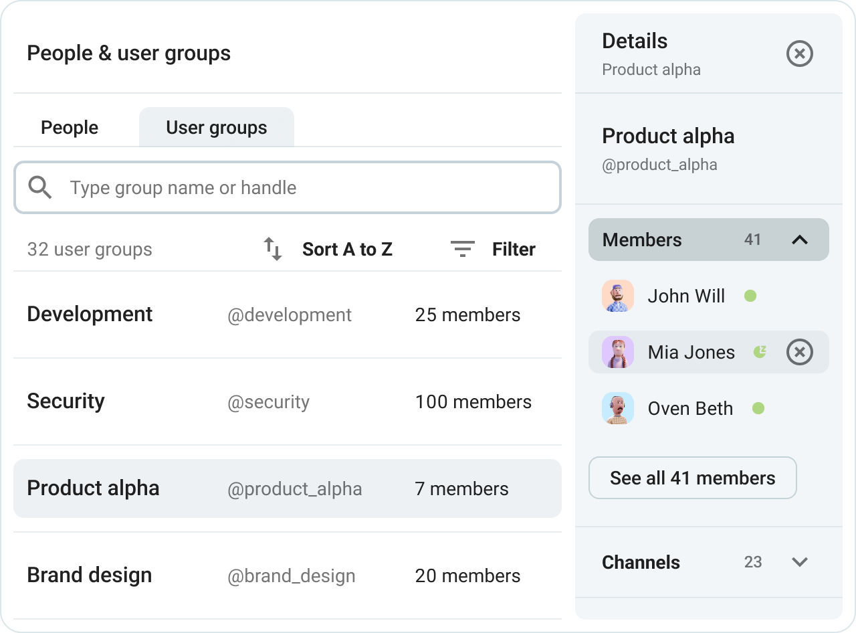Click See all 41 members

(692, 477)
